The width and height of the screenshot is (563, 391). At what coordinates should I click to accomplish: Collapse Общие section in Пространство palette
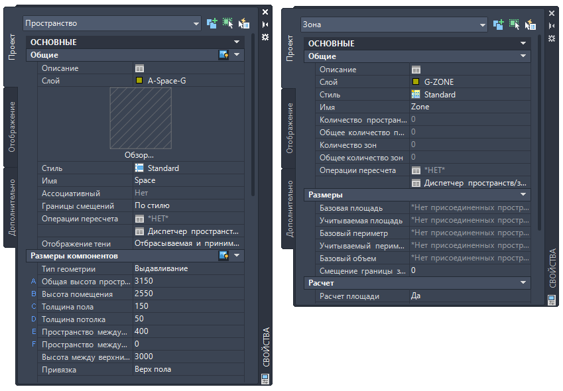(237, 55)
